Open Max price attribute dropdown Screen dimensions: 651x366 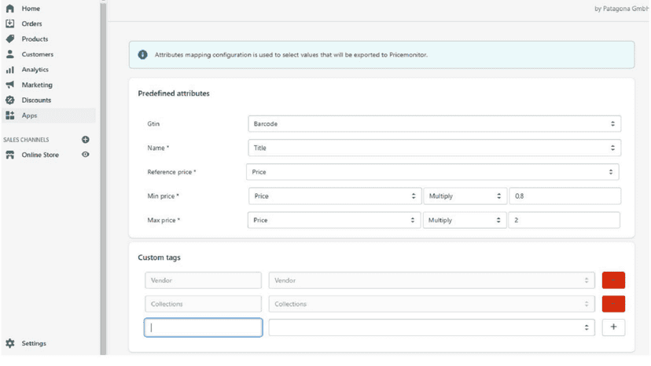[334, 220]
